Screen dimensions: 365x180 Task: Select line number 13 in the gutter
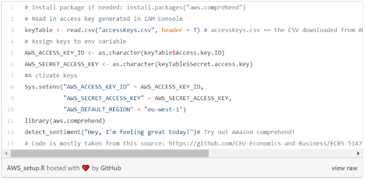pos(11,144)
